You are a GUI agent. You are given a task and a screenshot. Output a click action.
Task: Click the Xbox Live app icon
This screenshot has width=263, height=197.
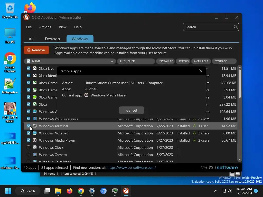35,68
